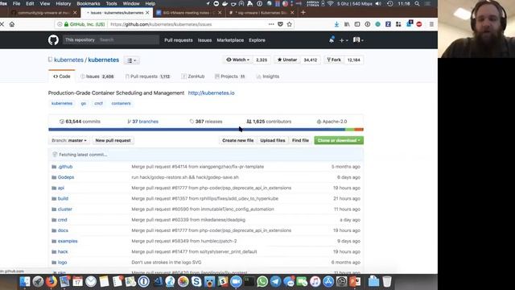Image resolution: width=515 pixels, height=290 pixels.
Task: Open the kubernetes.io link
Action: 211,93
